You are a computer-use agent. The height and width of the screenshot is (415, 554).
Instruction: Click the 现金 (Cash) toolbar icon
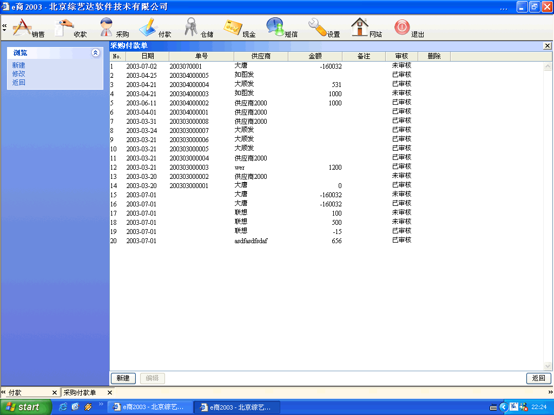pyautogui.click(x=233, y=28)
